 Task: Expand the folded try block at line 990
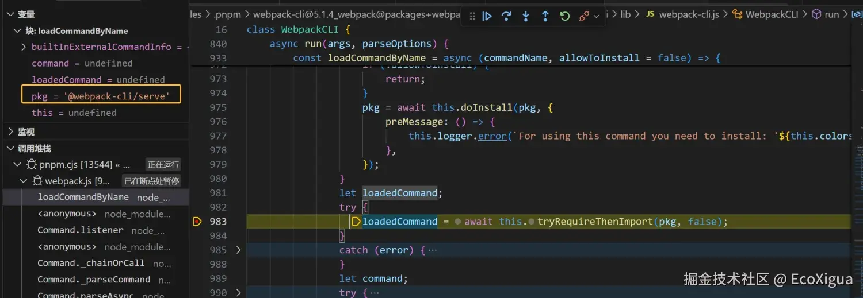tap(239, 292)
